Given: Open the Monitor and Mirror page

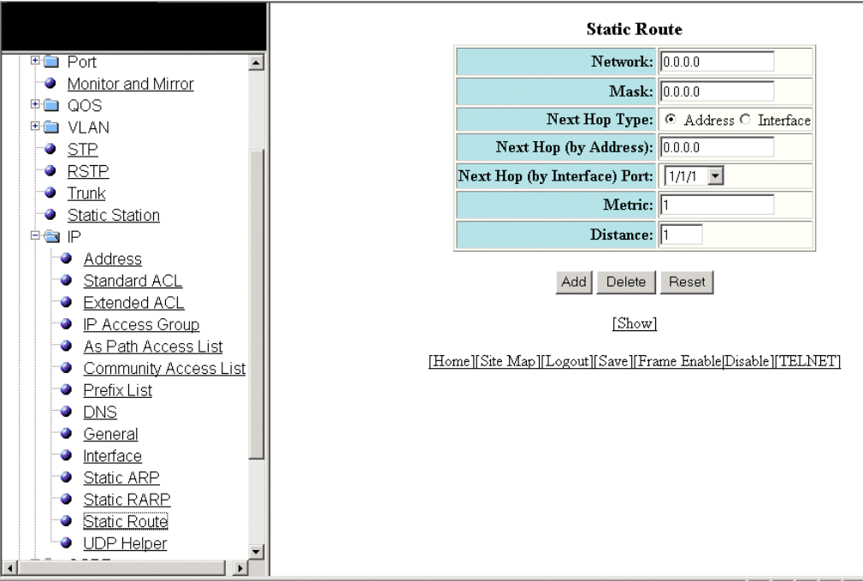Looking at the screenshot, I should pyautogui.click(x=131, y=84).
